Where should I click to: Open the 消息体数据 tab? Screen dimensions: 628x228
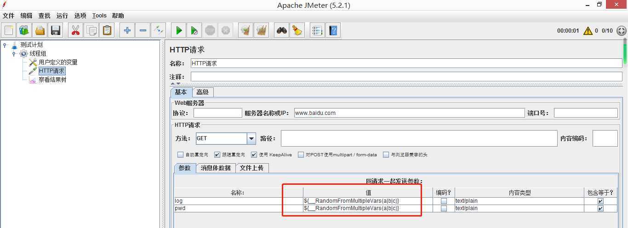(x=216, y=168)
